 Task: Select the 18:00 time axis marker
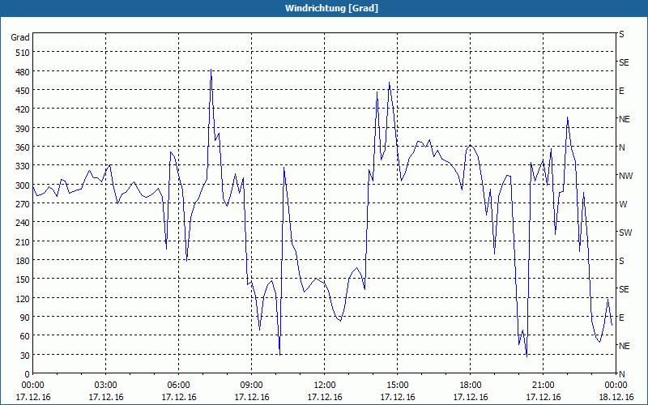[x=471, y=386]
